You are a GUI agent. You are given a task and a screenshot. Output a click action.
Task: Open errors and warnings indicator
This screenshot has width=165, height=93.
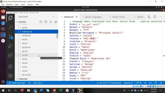[x=38, y=83]
